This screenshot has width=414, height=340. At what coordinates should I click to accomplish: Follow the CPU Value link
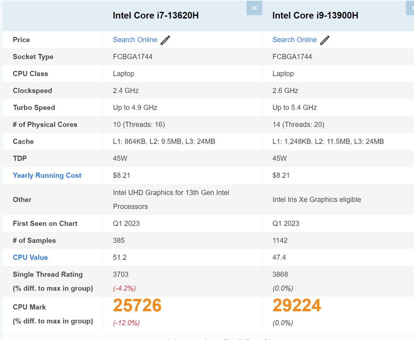pyautogui.click(x=30, y=257)
